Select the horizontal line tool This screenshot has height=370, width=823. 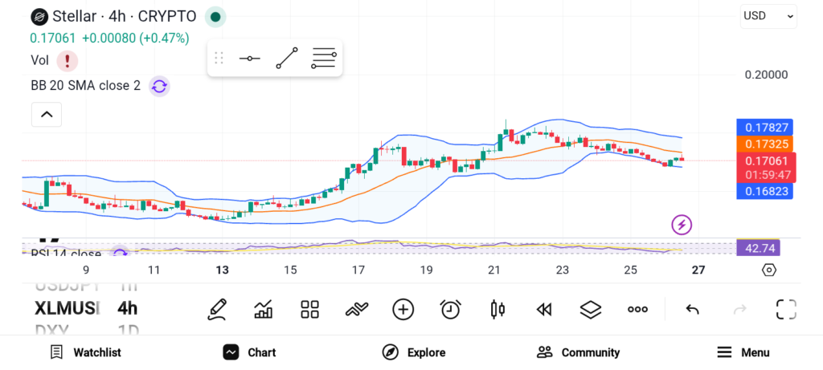click(249, 59)
